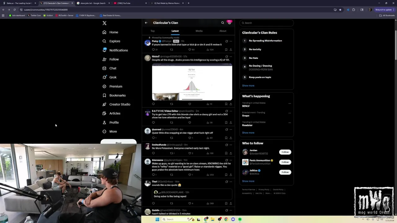Reply to the @unreel post
The height and width of the screenshot is (223, 397).
153,138
